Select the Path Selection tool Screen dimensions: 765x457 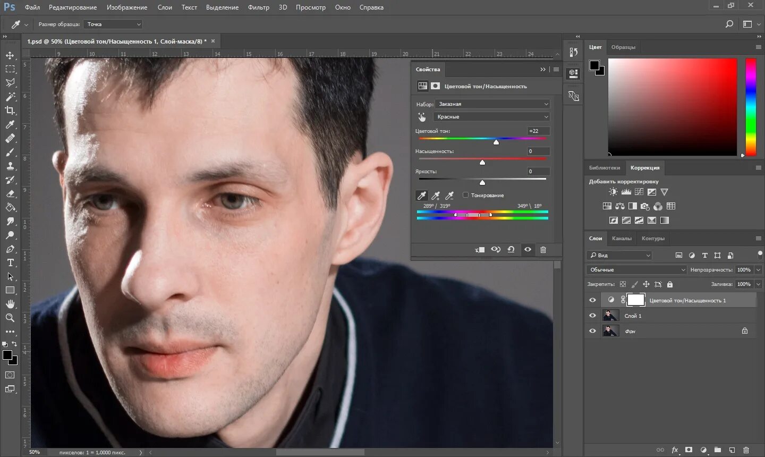(10, 276)
